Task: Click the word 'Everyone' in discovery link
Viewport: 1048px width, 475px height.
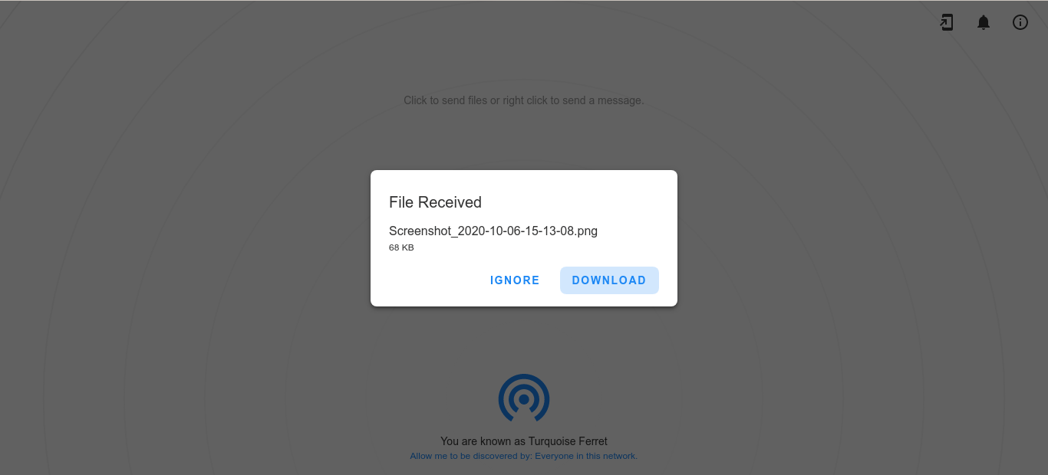Action: pos(554,456)
